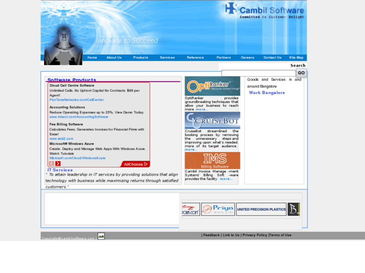This screenshot has height=273, width=365.
Task: Click the Cambil Software logo
Action: (x=265, y=10)
